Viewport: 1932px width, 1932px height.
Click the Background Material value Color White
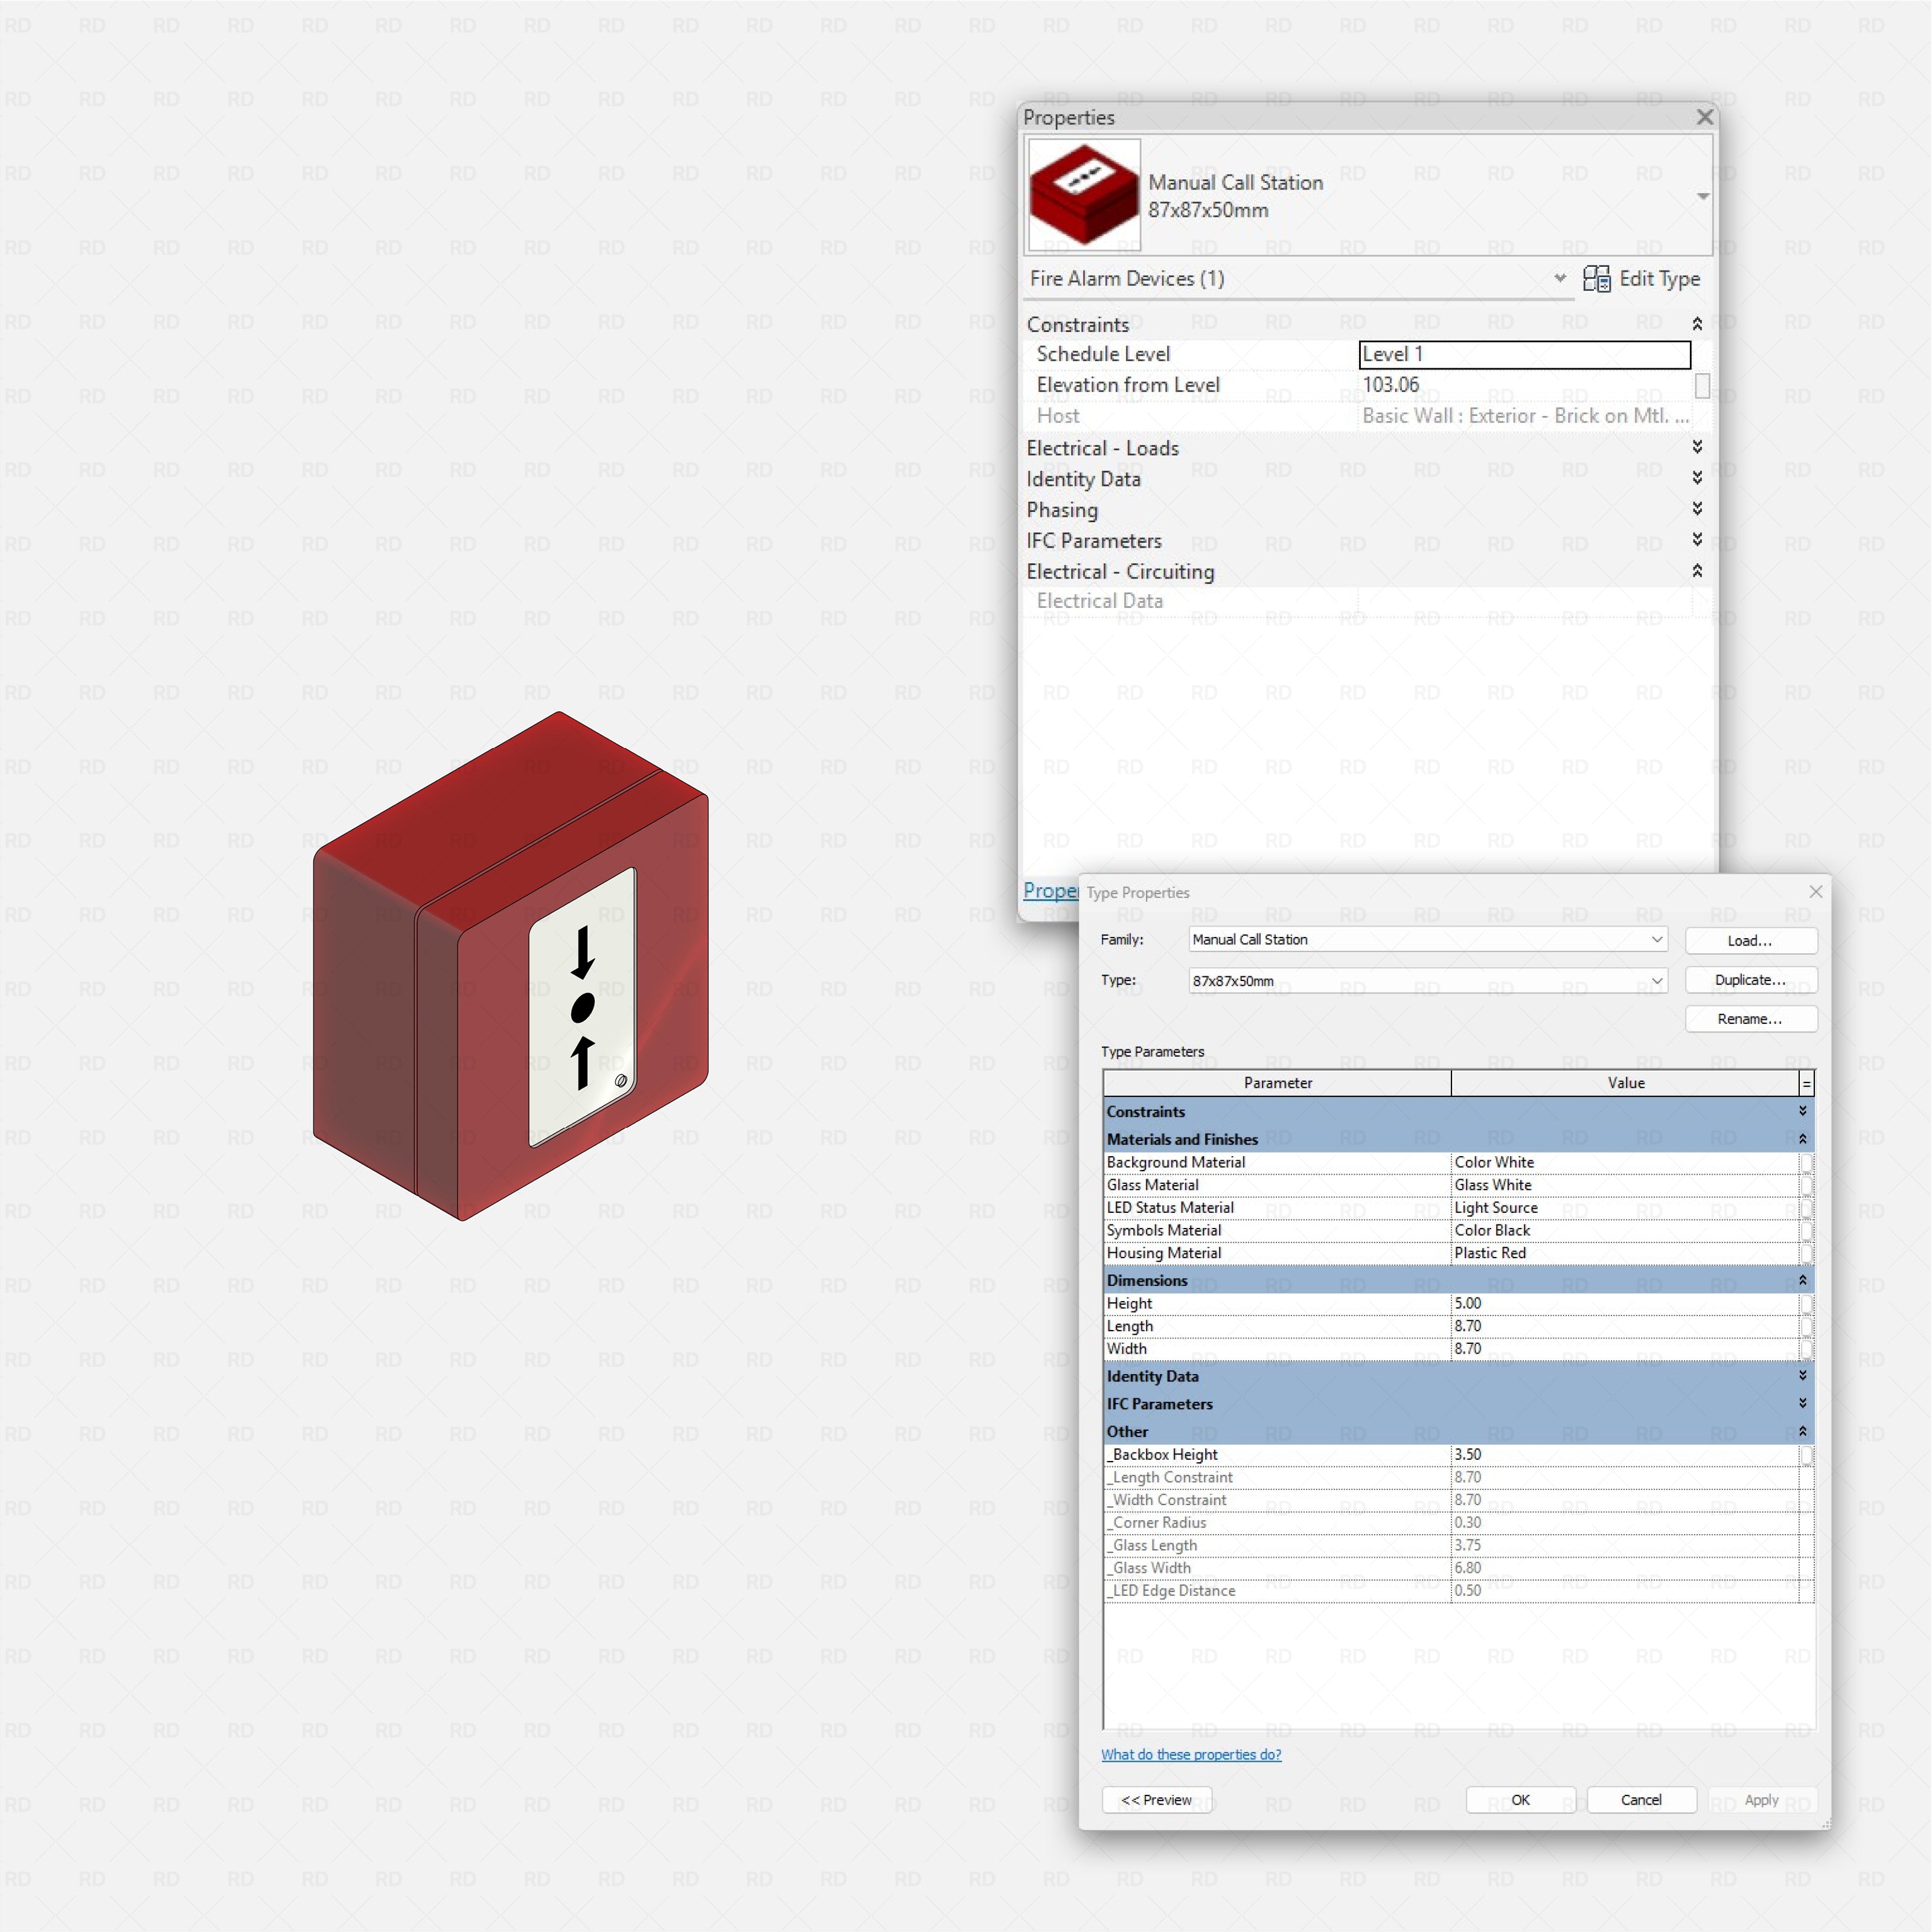tap(1625, 1162)
